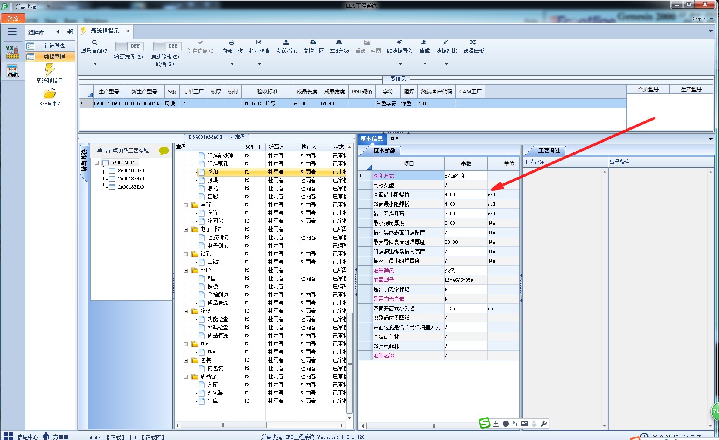Click the IME wrench settings icon
The width and height of the screenshot is (719, 440).
click(544, 424)
